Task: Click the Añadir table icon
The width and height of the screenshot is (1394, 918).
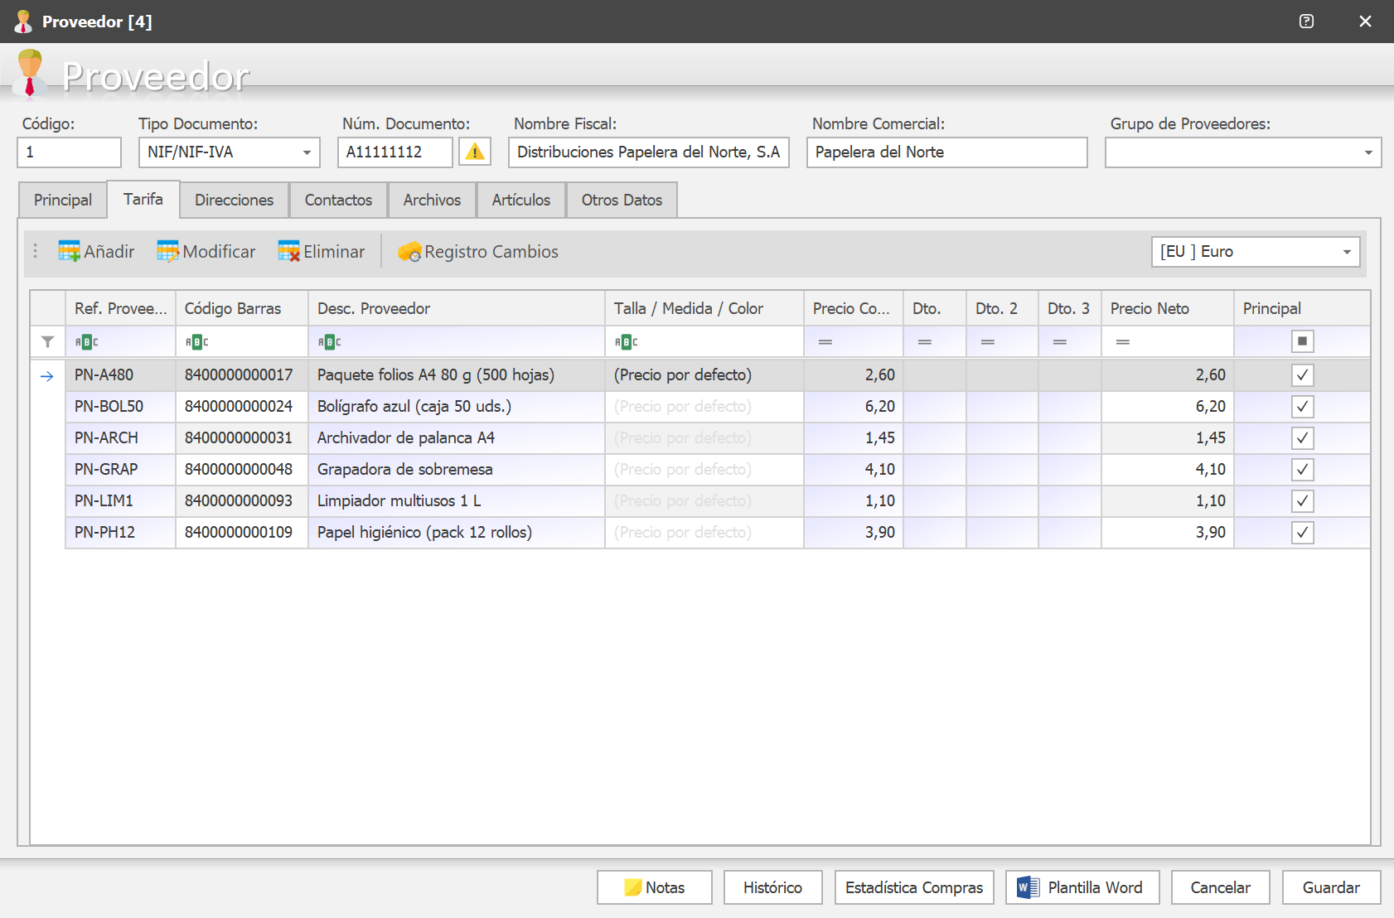Action: pyautogui.click(x=69, y=251)
